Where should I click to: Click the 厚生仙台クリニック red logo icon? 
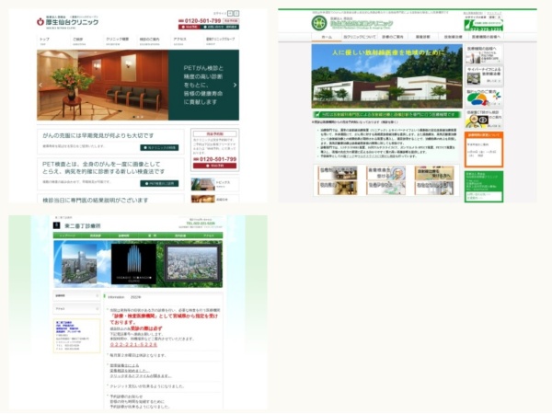pos(40,21)
